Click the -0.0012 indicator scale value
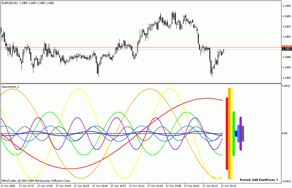Viewport: 292px width, 188px height. (286, 181)
